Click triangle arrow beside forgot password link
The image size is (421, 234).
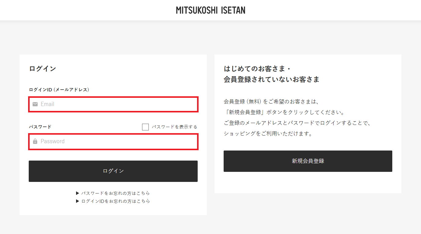[78, 193]
